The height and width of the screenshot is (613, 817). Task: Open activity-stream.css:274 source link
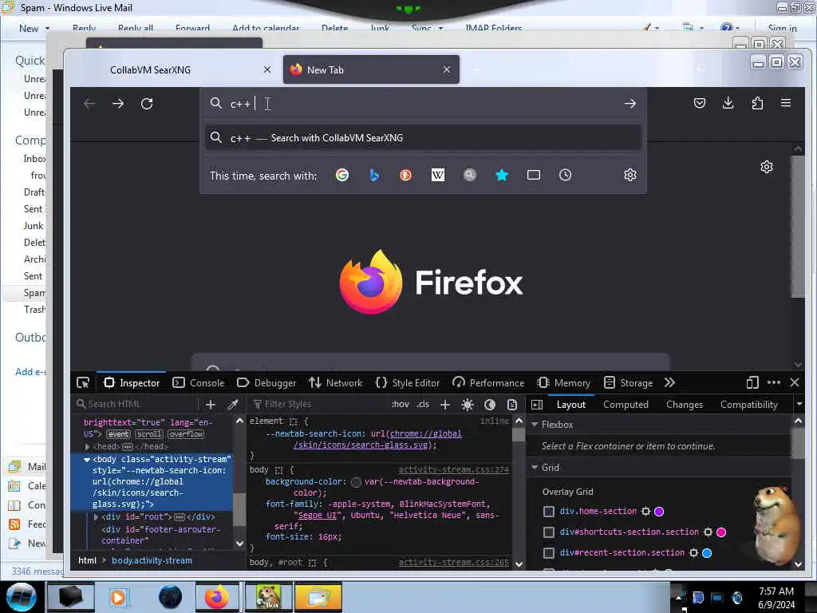453,469
